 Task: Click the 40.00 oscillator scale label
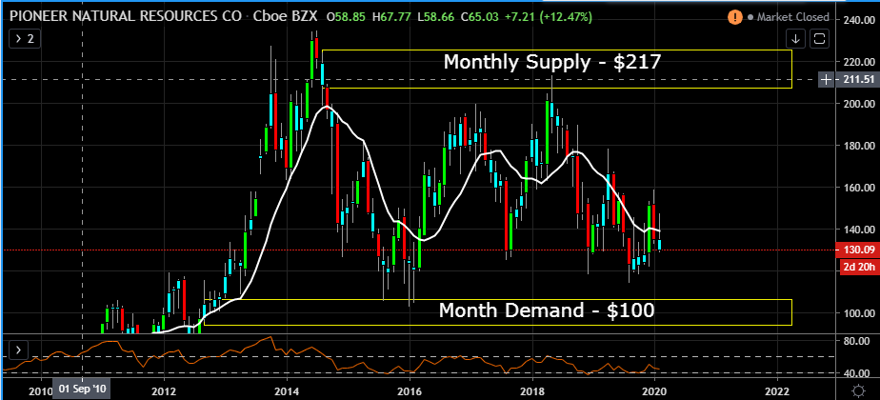[x=859, y=373]
